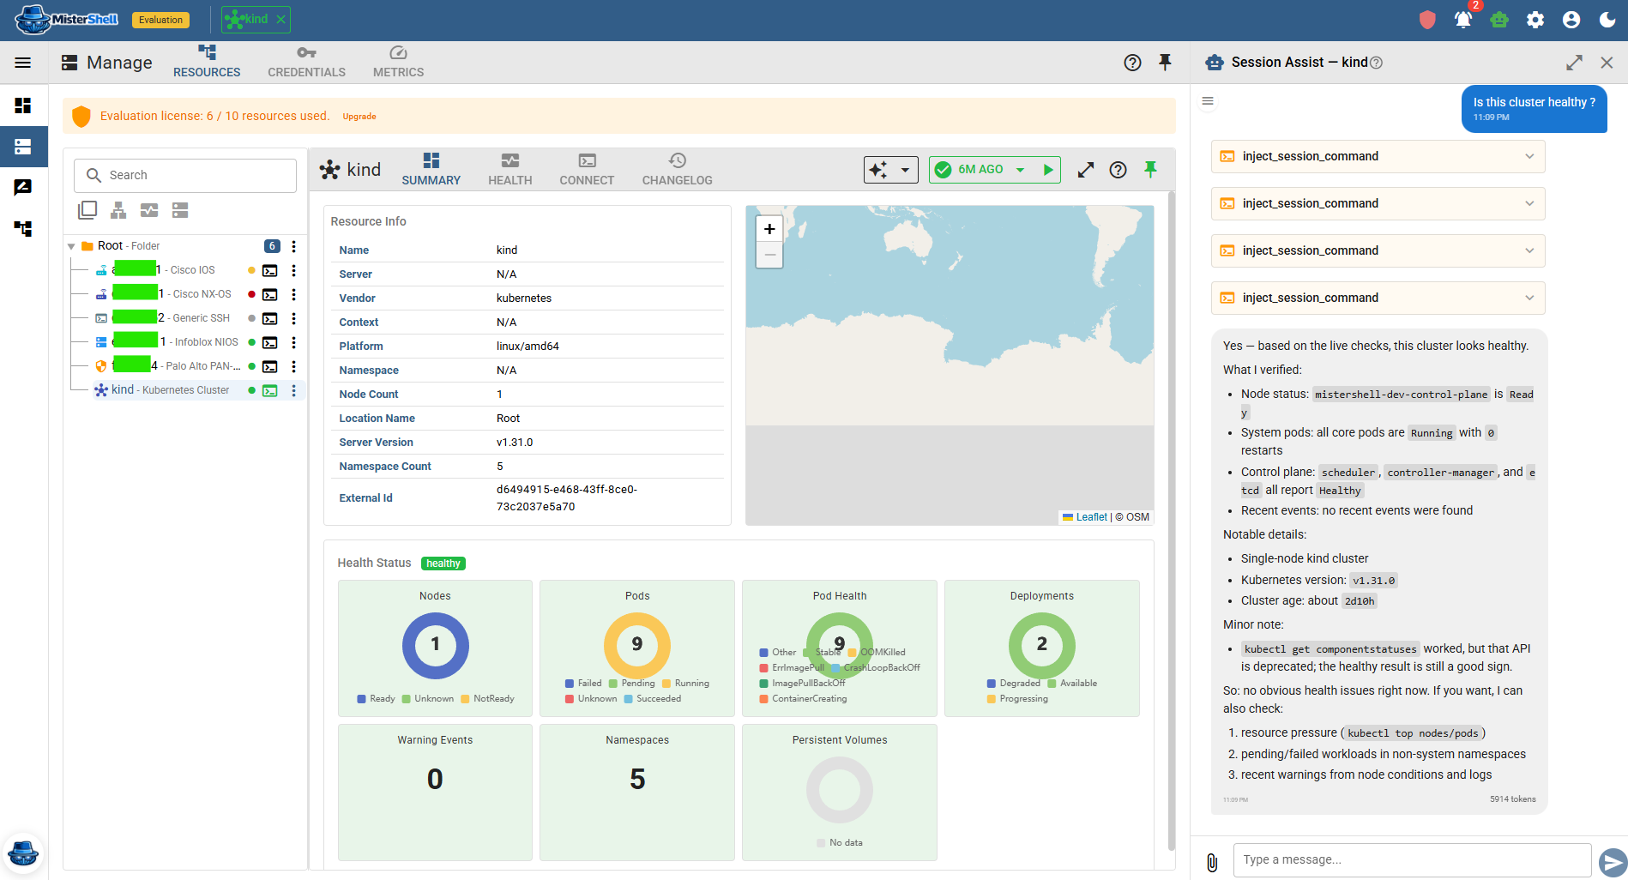This screenshot has height=880, width=1628.
Task: Expand the kind resource panel to fullscreen
Action: tap(1086, 170)
